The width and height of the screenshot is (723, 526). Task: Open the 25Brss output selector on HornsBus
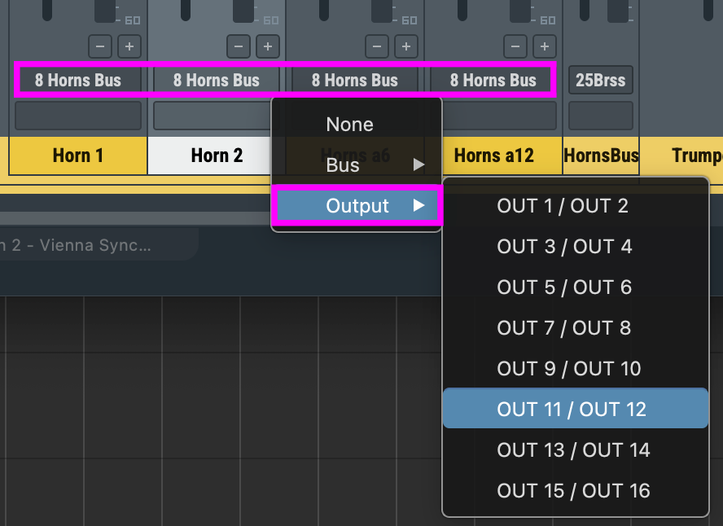click(x=601, y=80)
